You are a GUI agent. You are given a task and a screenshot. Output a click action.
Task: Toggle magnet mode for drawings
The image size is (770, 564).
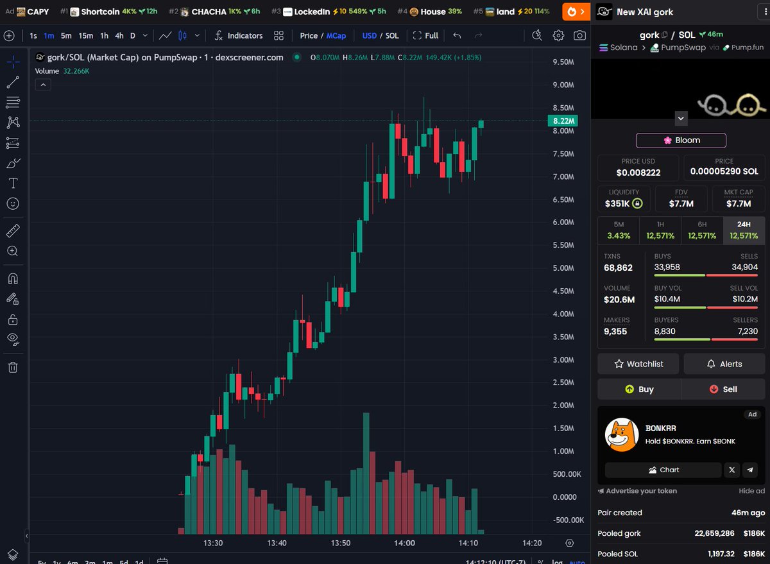(x=13, y=278)
